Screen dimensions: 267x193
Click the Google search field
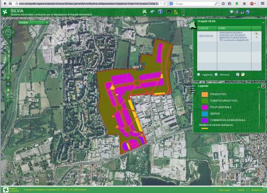[x=193, y=4]
